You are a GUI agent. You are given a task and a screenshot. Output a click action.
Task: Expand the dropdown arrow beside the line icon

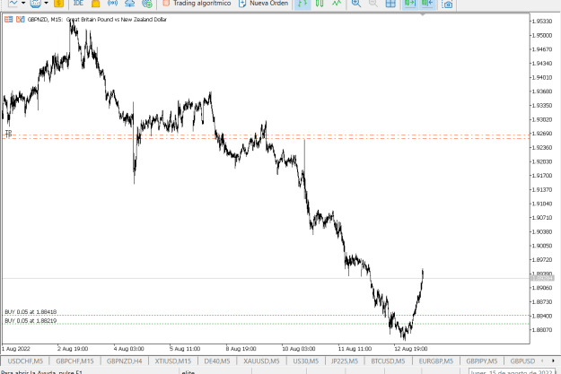tap(23, 4)
